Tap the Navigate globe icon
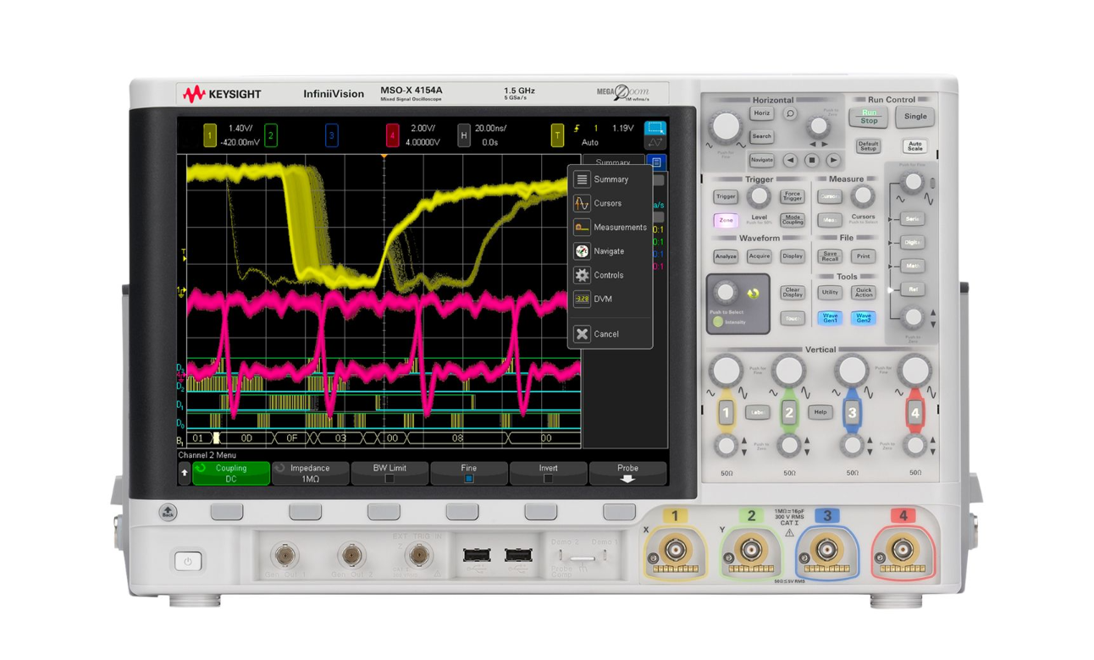Screen dimensions: 1094x660 (583, 250)
